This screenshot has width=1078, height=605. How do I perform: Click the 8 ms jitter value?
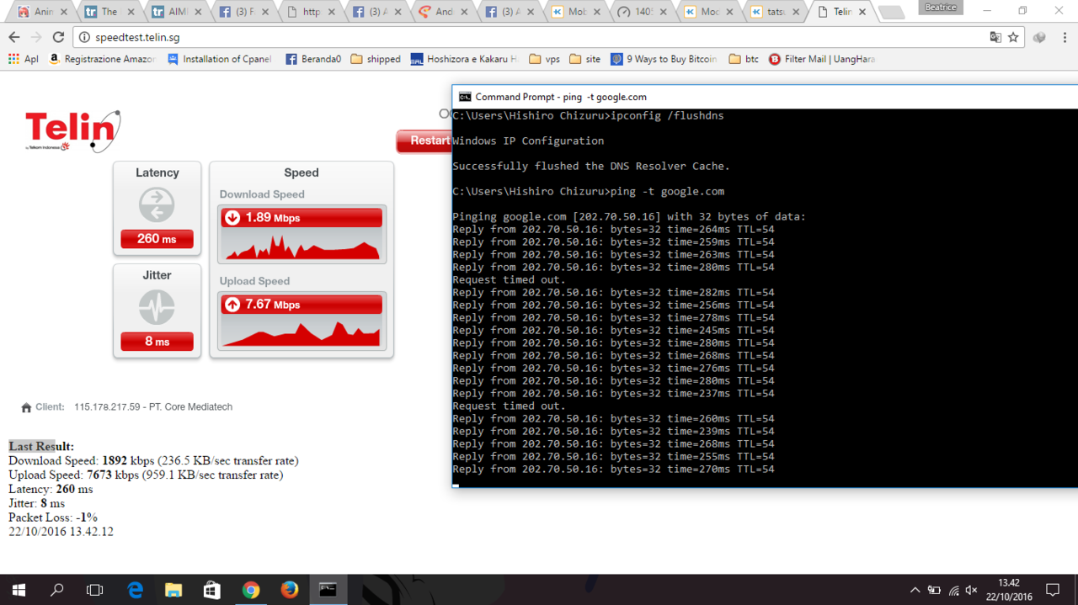(157, 342)
